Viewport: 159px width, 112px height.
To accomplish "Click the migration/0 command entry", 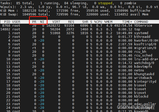I will (145, 48).
